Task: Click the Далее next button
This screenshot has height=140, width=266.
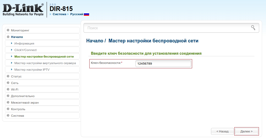Action: (246, 131)
